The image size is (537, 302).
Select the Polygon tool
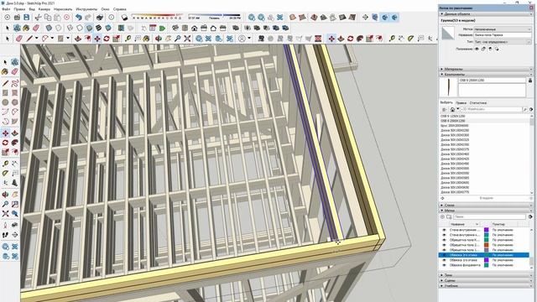15,102
